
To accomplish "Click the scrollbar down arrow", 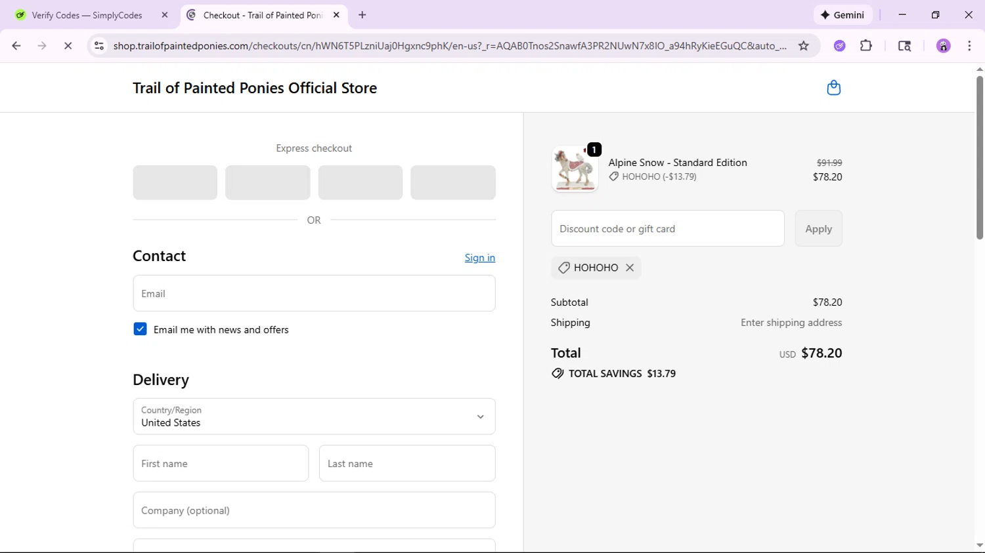I will pyautogui.click(x=980, y=546).
